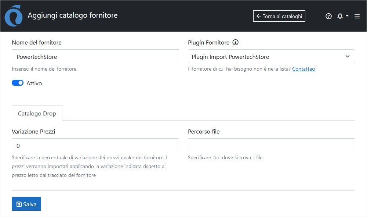The width and height of the screenshot is (367, 217).
Task: Open the Contattaci link
Action: (x=304, y=69)
